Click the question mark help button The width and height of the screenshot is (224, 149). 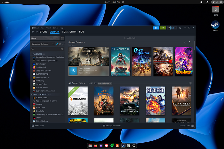[x=169, y=28]
